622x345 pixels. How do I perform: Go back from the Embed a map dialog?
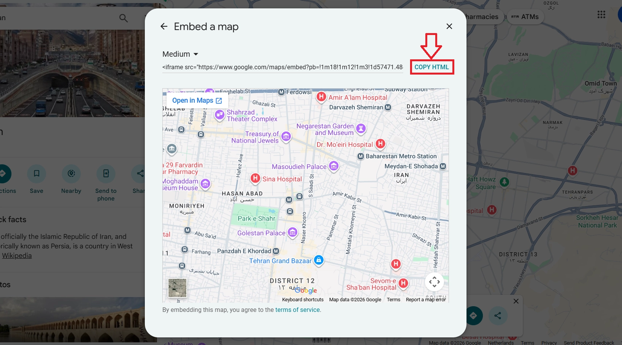click(164, 26)
